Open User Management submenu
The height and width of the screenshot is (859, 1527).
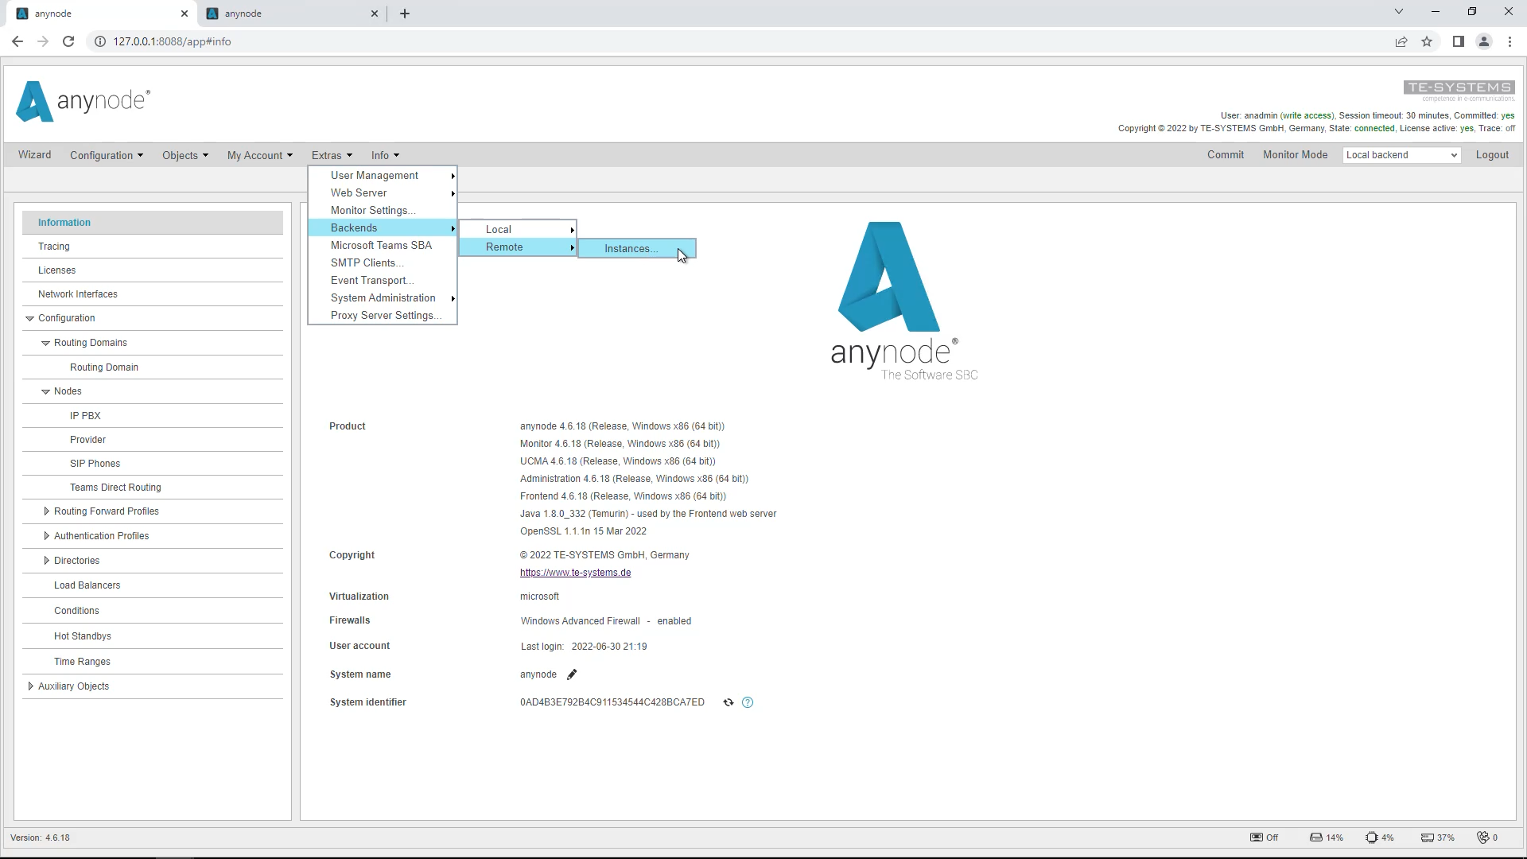(x=383, y=176)
